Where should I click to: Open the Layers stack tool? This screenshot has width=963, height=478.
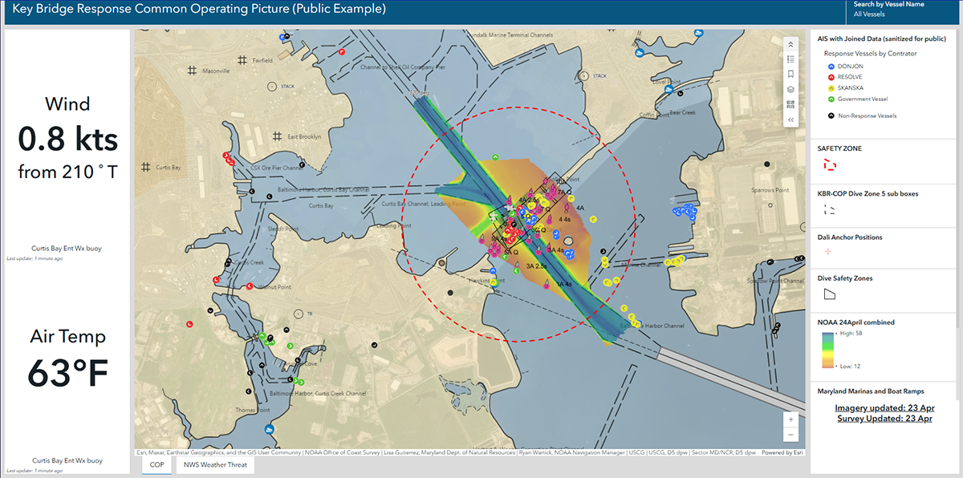pos(790,89)
